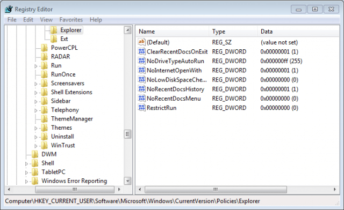
Task: Select NoDriveTypeAutoRun DWORD icon
Action: point(142,61)
